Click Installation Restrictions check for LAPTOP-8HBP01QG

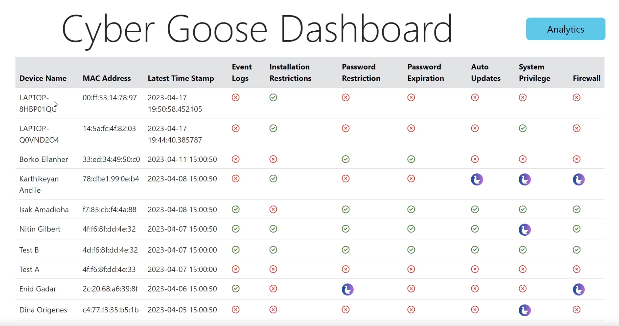tap(273, 97)
